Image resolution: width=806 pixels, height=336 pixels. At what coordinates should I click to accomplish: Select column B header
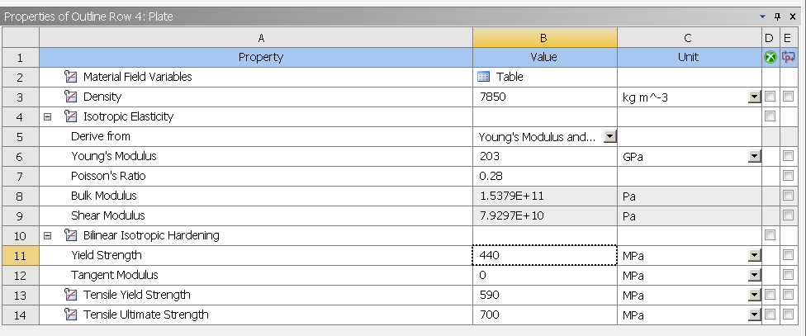coord(545,37)
